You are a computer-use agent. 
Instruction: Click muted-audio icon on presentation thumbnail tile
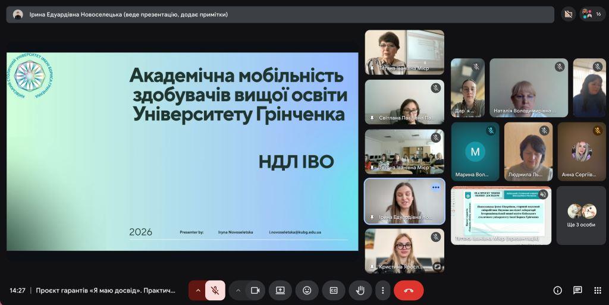tap(543, 194)
